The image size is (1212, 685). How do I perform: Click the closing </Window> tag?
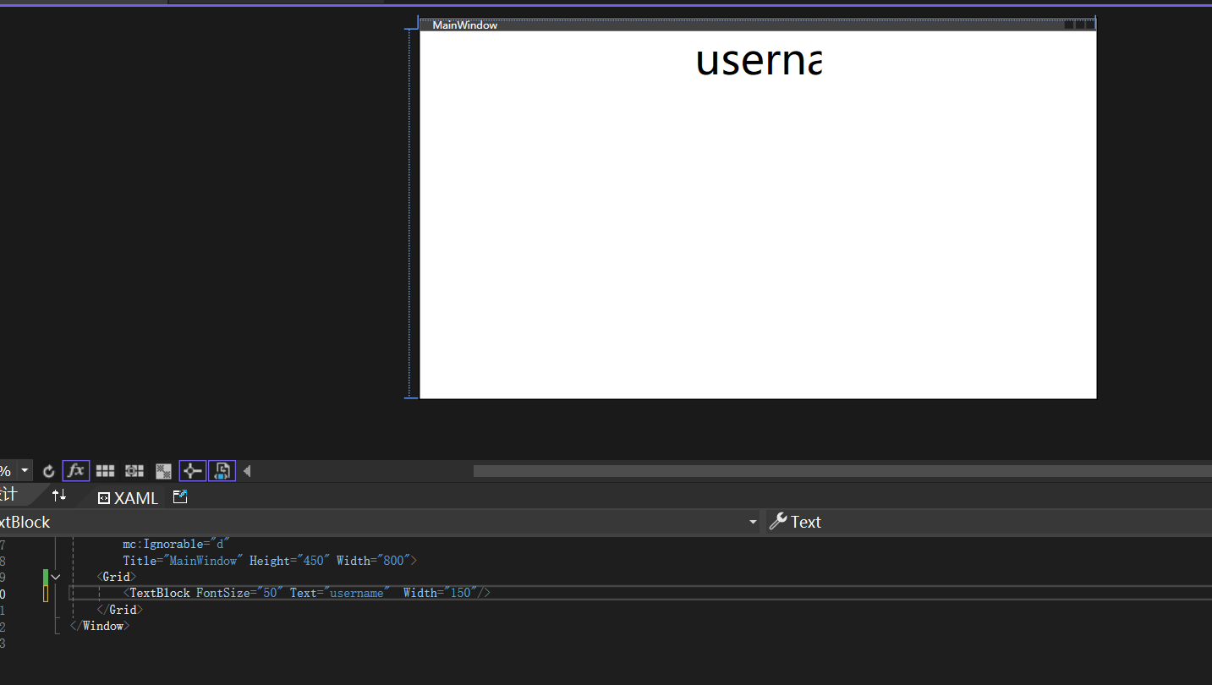click(100, 626)
